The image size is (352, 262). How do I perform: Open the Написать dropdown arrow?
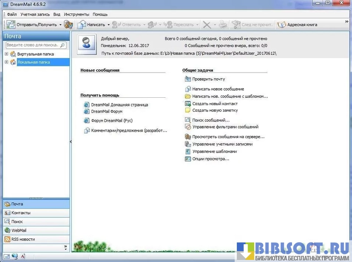[x=109, y=25]
